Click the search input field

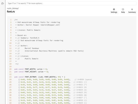[x=72, y=3]
